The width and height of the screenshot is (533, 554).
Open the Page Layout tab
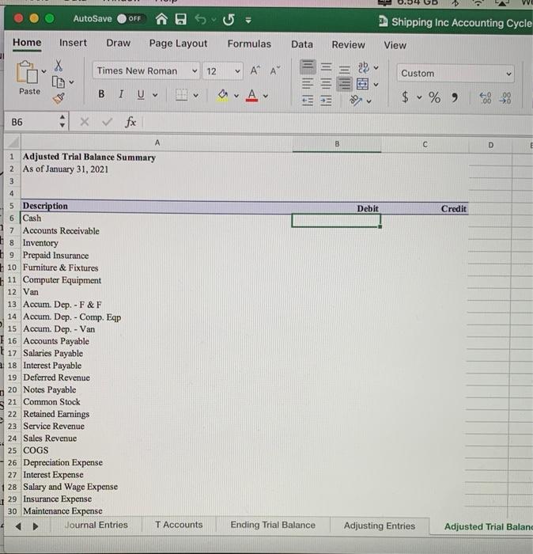pos(178,44)
